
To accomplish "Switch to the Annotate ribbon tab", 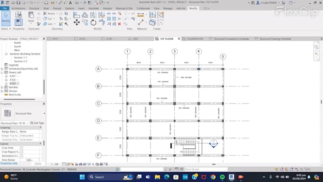I will pos(94,8).
